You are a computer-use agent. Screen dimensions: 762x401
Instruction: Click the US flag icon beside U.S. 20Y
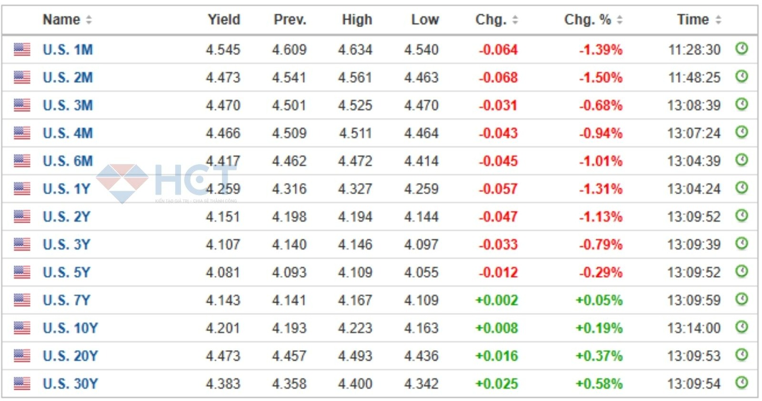[x=22, y=356]
